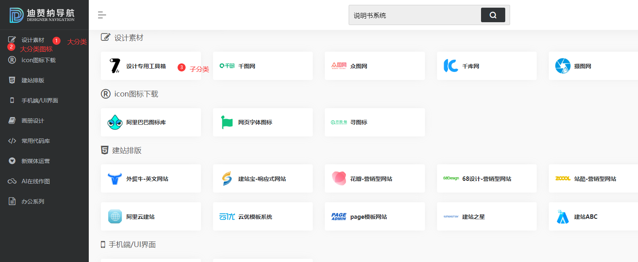Open the 云优模板系统 link

coord(255,217)
